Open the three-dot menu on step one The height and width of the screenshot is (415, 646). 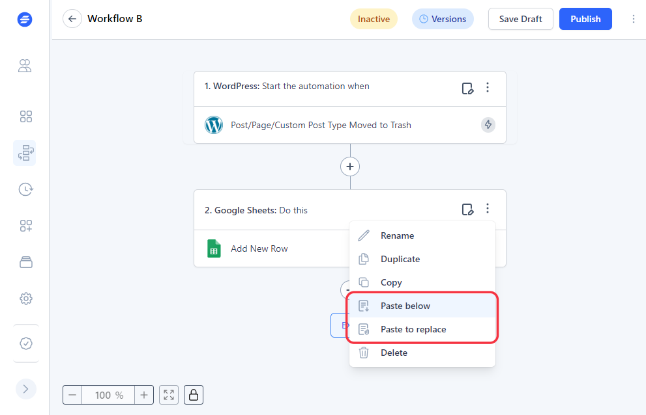(488, 88)
